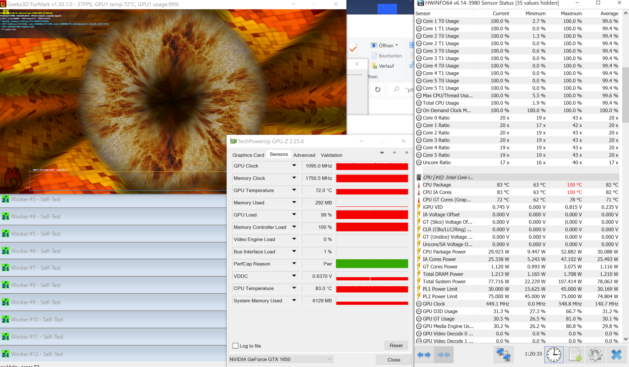Viewport: 629px width, 367px height.
Task: Click the GPU-Z refresh icon
Action: click(x=394, y=153)
